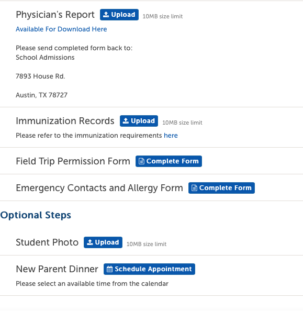Open the Available For Download Here link
The height and width of the screenshot is (311, 303).
pyautogui.click(x=61, y=29)
